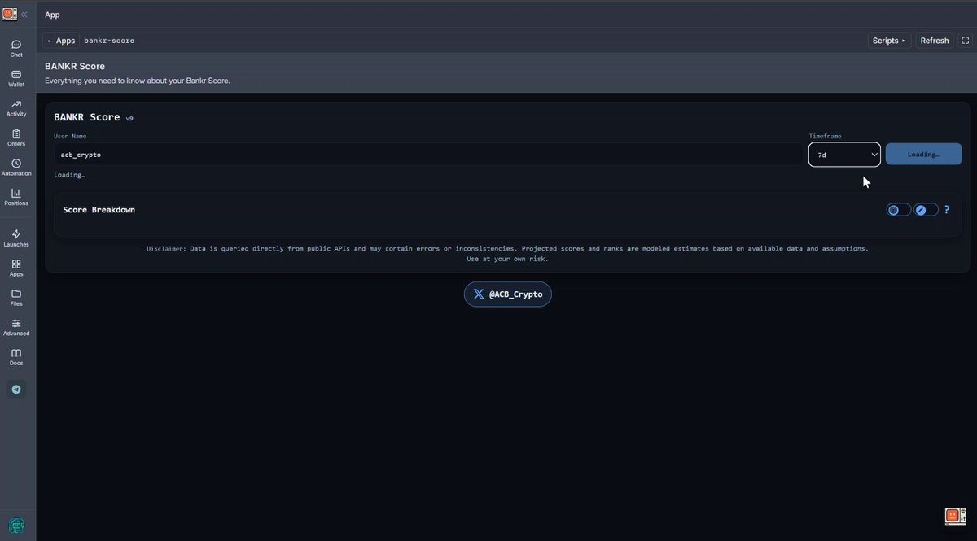The height and width of the screenshot is (541, 977).
Task: Click the User Name input field
Action: [429, 155]
